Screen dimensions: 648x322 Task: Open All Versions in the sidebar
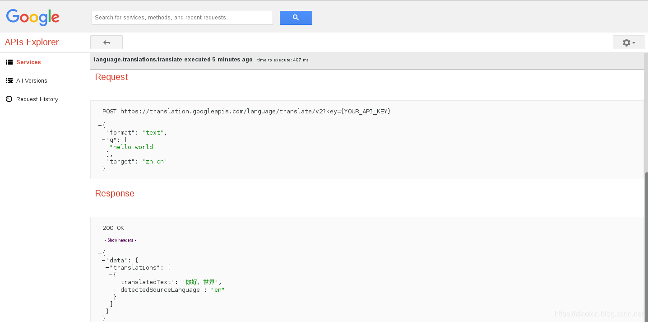(x=32, y=81)
